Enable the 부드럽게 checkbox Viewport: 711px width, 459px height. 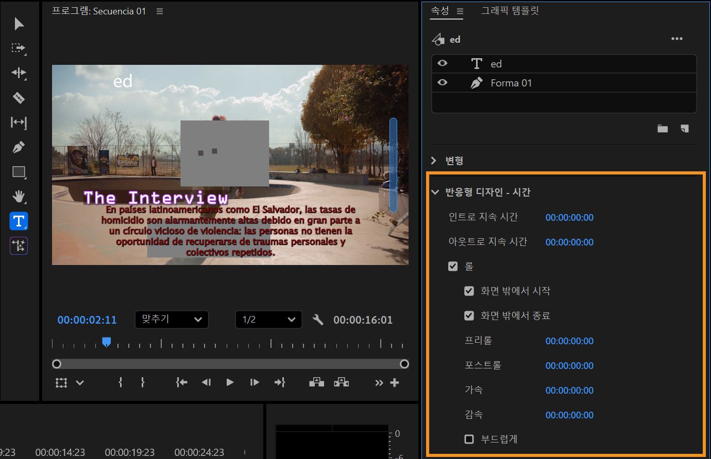click(x=469, y=439)
